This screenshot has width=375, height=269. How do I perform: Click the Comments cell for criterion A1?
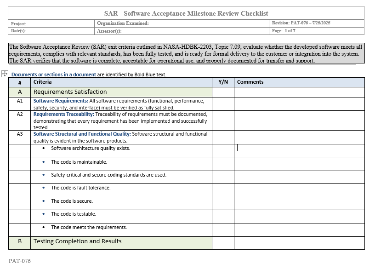coord(299,103)
